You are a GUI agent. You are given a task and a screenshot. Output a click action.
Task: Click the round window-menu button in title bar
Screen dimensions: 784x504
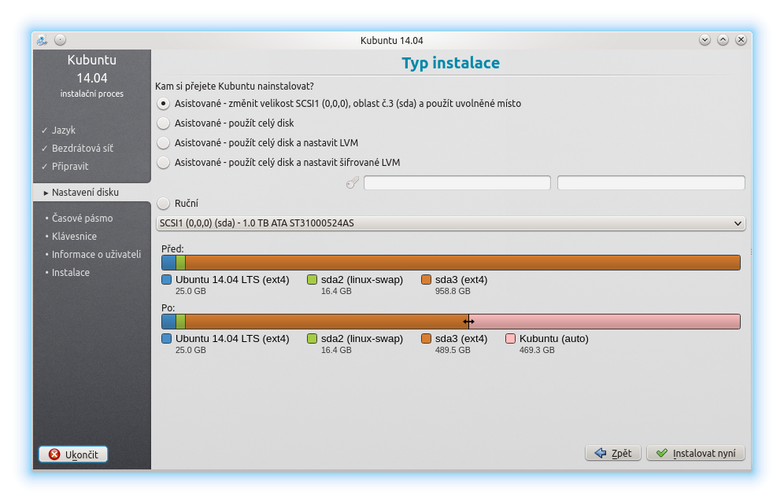click(60, 39)
